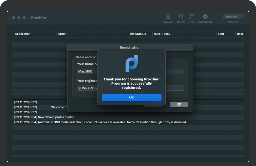Viewport: 256px width, 166px height.
Task: Click the Proxifier logo in the alert
Action: pyautogui.click(x=132, y=63)
